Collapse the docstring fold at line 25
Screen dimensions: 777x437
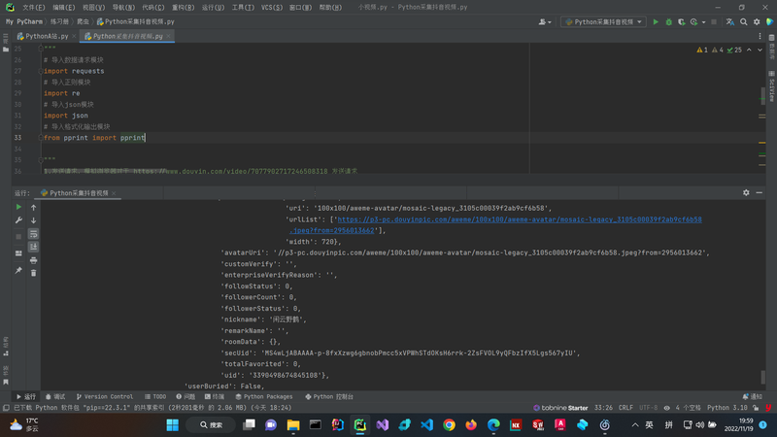coord(41,48)
